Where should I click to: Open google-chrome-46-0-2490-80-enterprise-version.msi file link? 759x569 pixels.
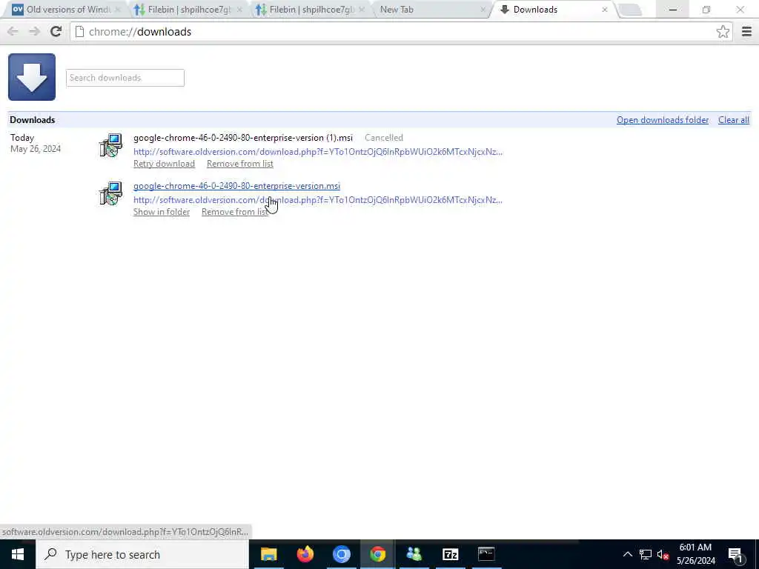pyautogui.click(x=236, y=186)
